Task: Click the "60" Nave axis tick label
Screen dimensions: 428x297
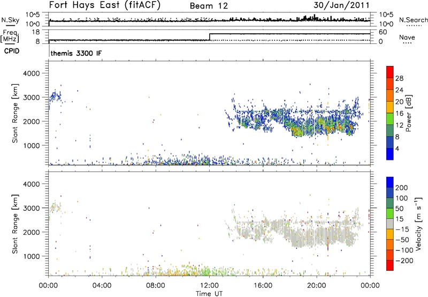Action: click(x=383, y=32)
